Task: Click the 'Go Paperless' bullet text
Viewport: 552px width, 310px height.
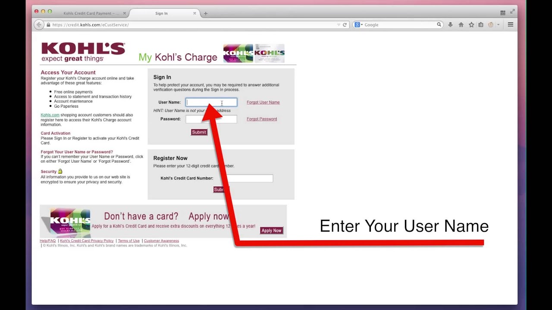Action: point(66,106)
